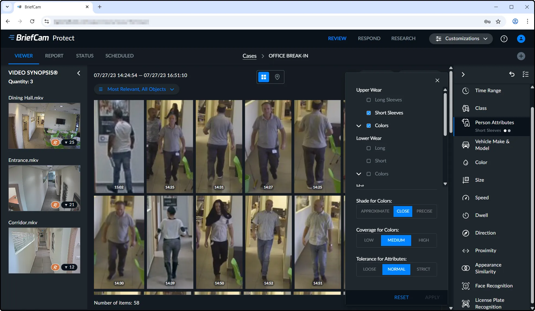Screen dimensions: 535x311
Task: Open Appearance Similarity filter
Action: click(x=488, y=268)
